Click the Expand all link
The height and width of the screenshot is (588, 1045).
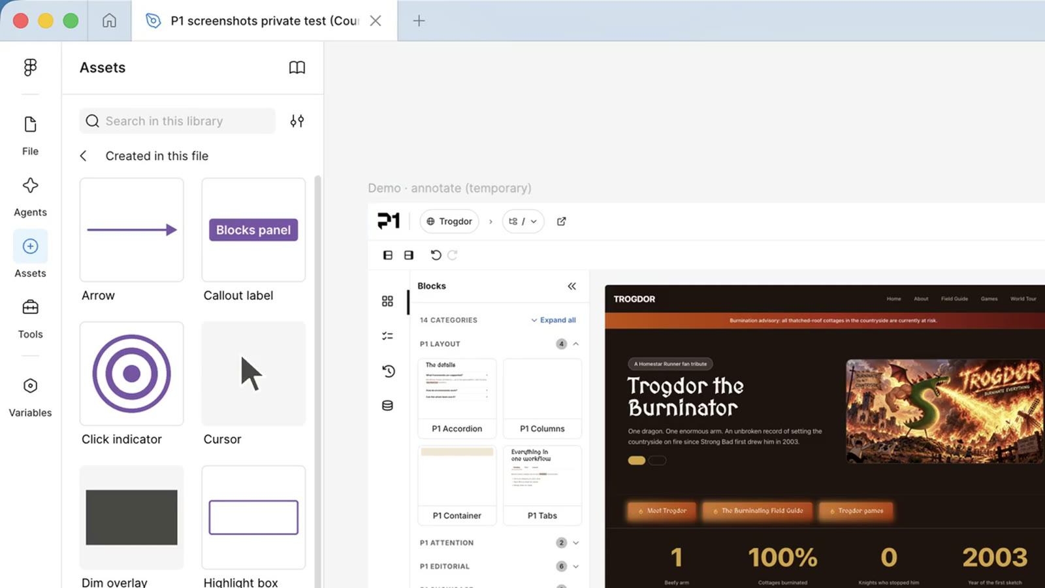[x=553, y=320]
